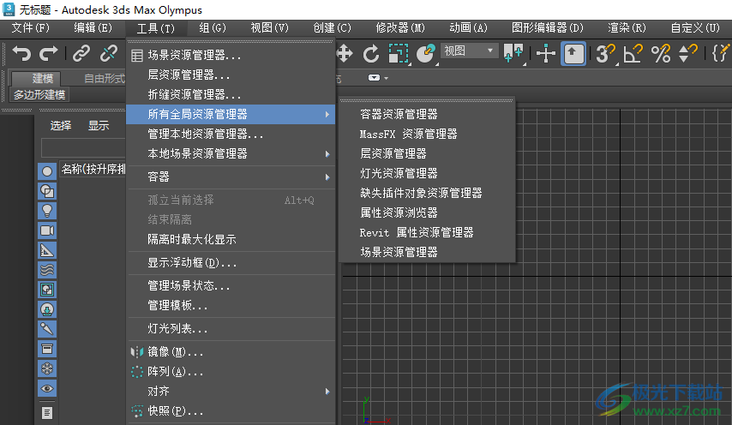732x425 pixels.
Task: Open the 选择 menu in scene explorer
Action: tap(61, 125)
